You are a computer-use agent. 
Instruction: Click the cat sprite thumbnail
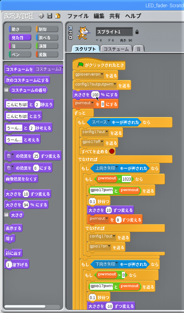pyautogui.click(x=84, y=32)
